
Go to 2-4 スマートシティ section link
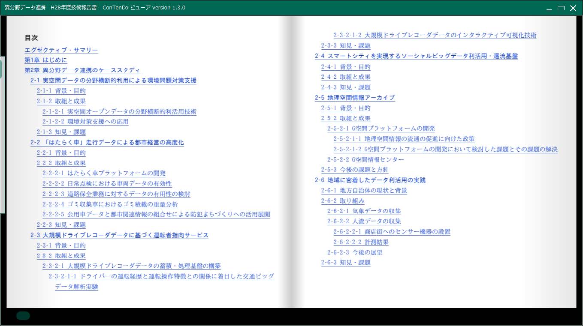416,56
